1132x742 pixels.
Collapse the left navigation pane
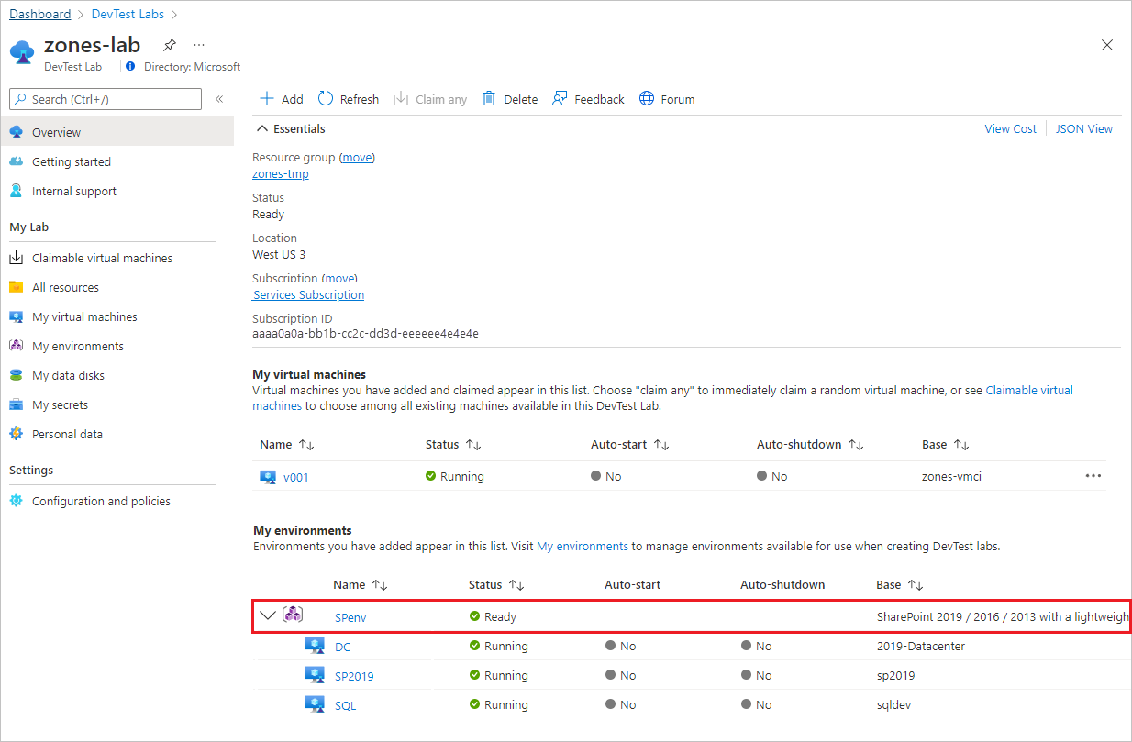click(220, 99)
